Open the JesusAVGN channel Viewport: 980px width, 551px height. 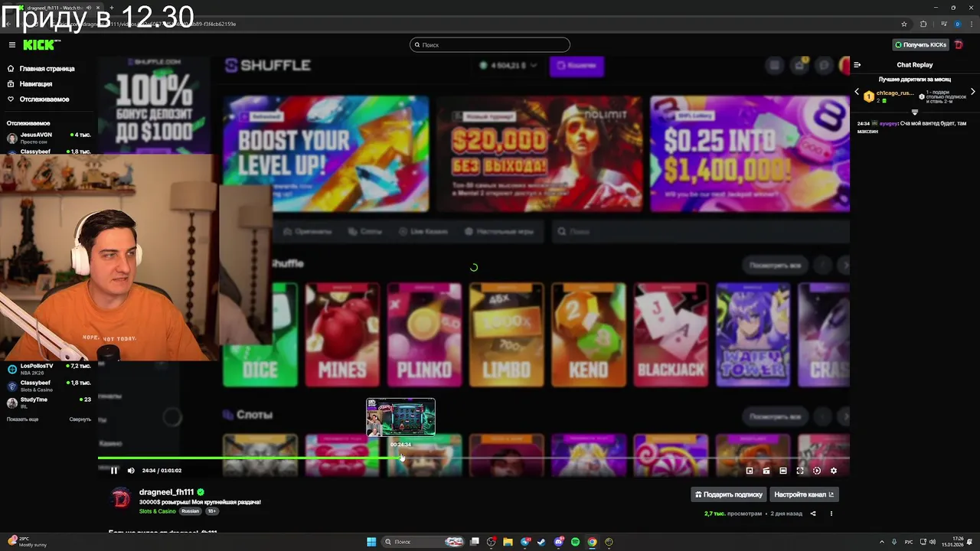49,138
